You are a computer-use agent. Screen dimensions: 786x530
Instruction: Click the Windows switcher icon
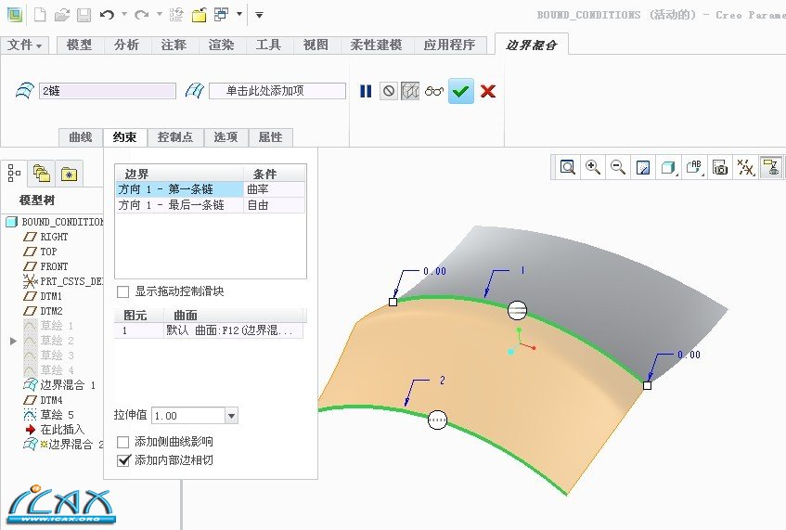coord(221,14)
